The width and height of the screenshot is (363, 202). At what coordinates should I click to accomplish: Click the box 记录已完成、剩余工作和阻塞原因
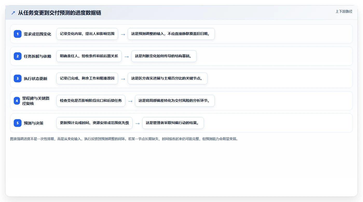pyautogui.click(x=87, y=78)
